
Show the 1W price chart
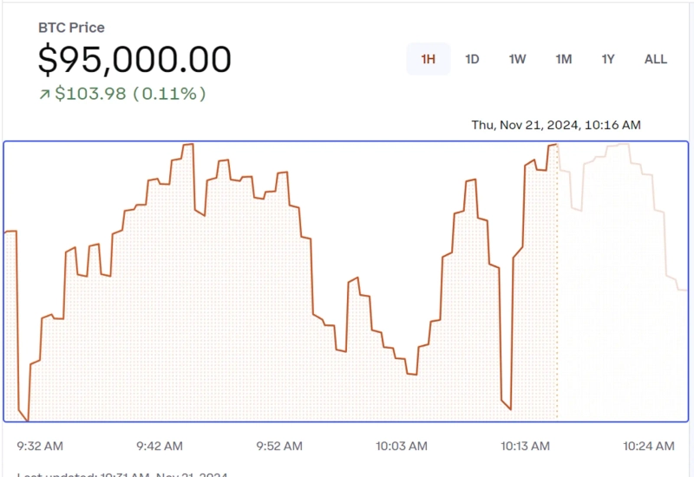[517, 59]
